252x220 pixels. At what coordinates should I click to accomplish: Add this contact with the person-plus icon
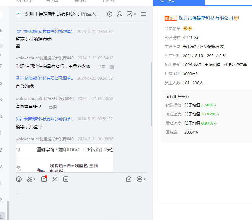coord(120,14)
